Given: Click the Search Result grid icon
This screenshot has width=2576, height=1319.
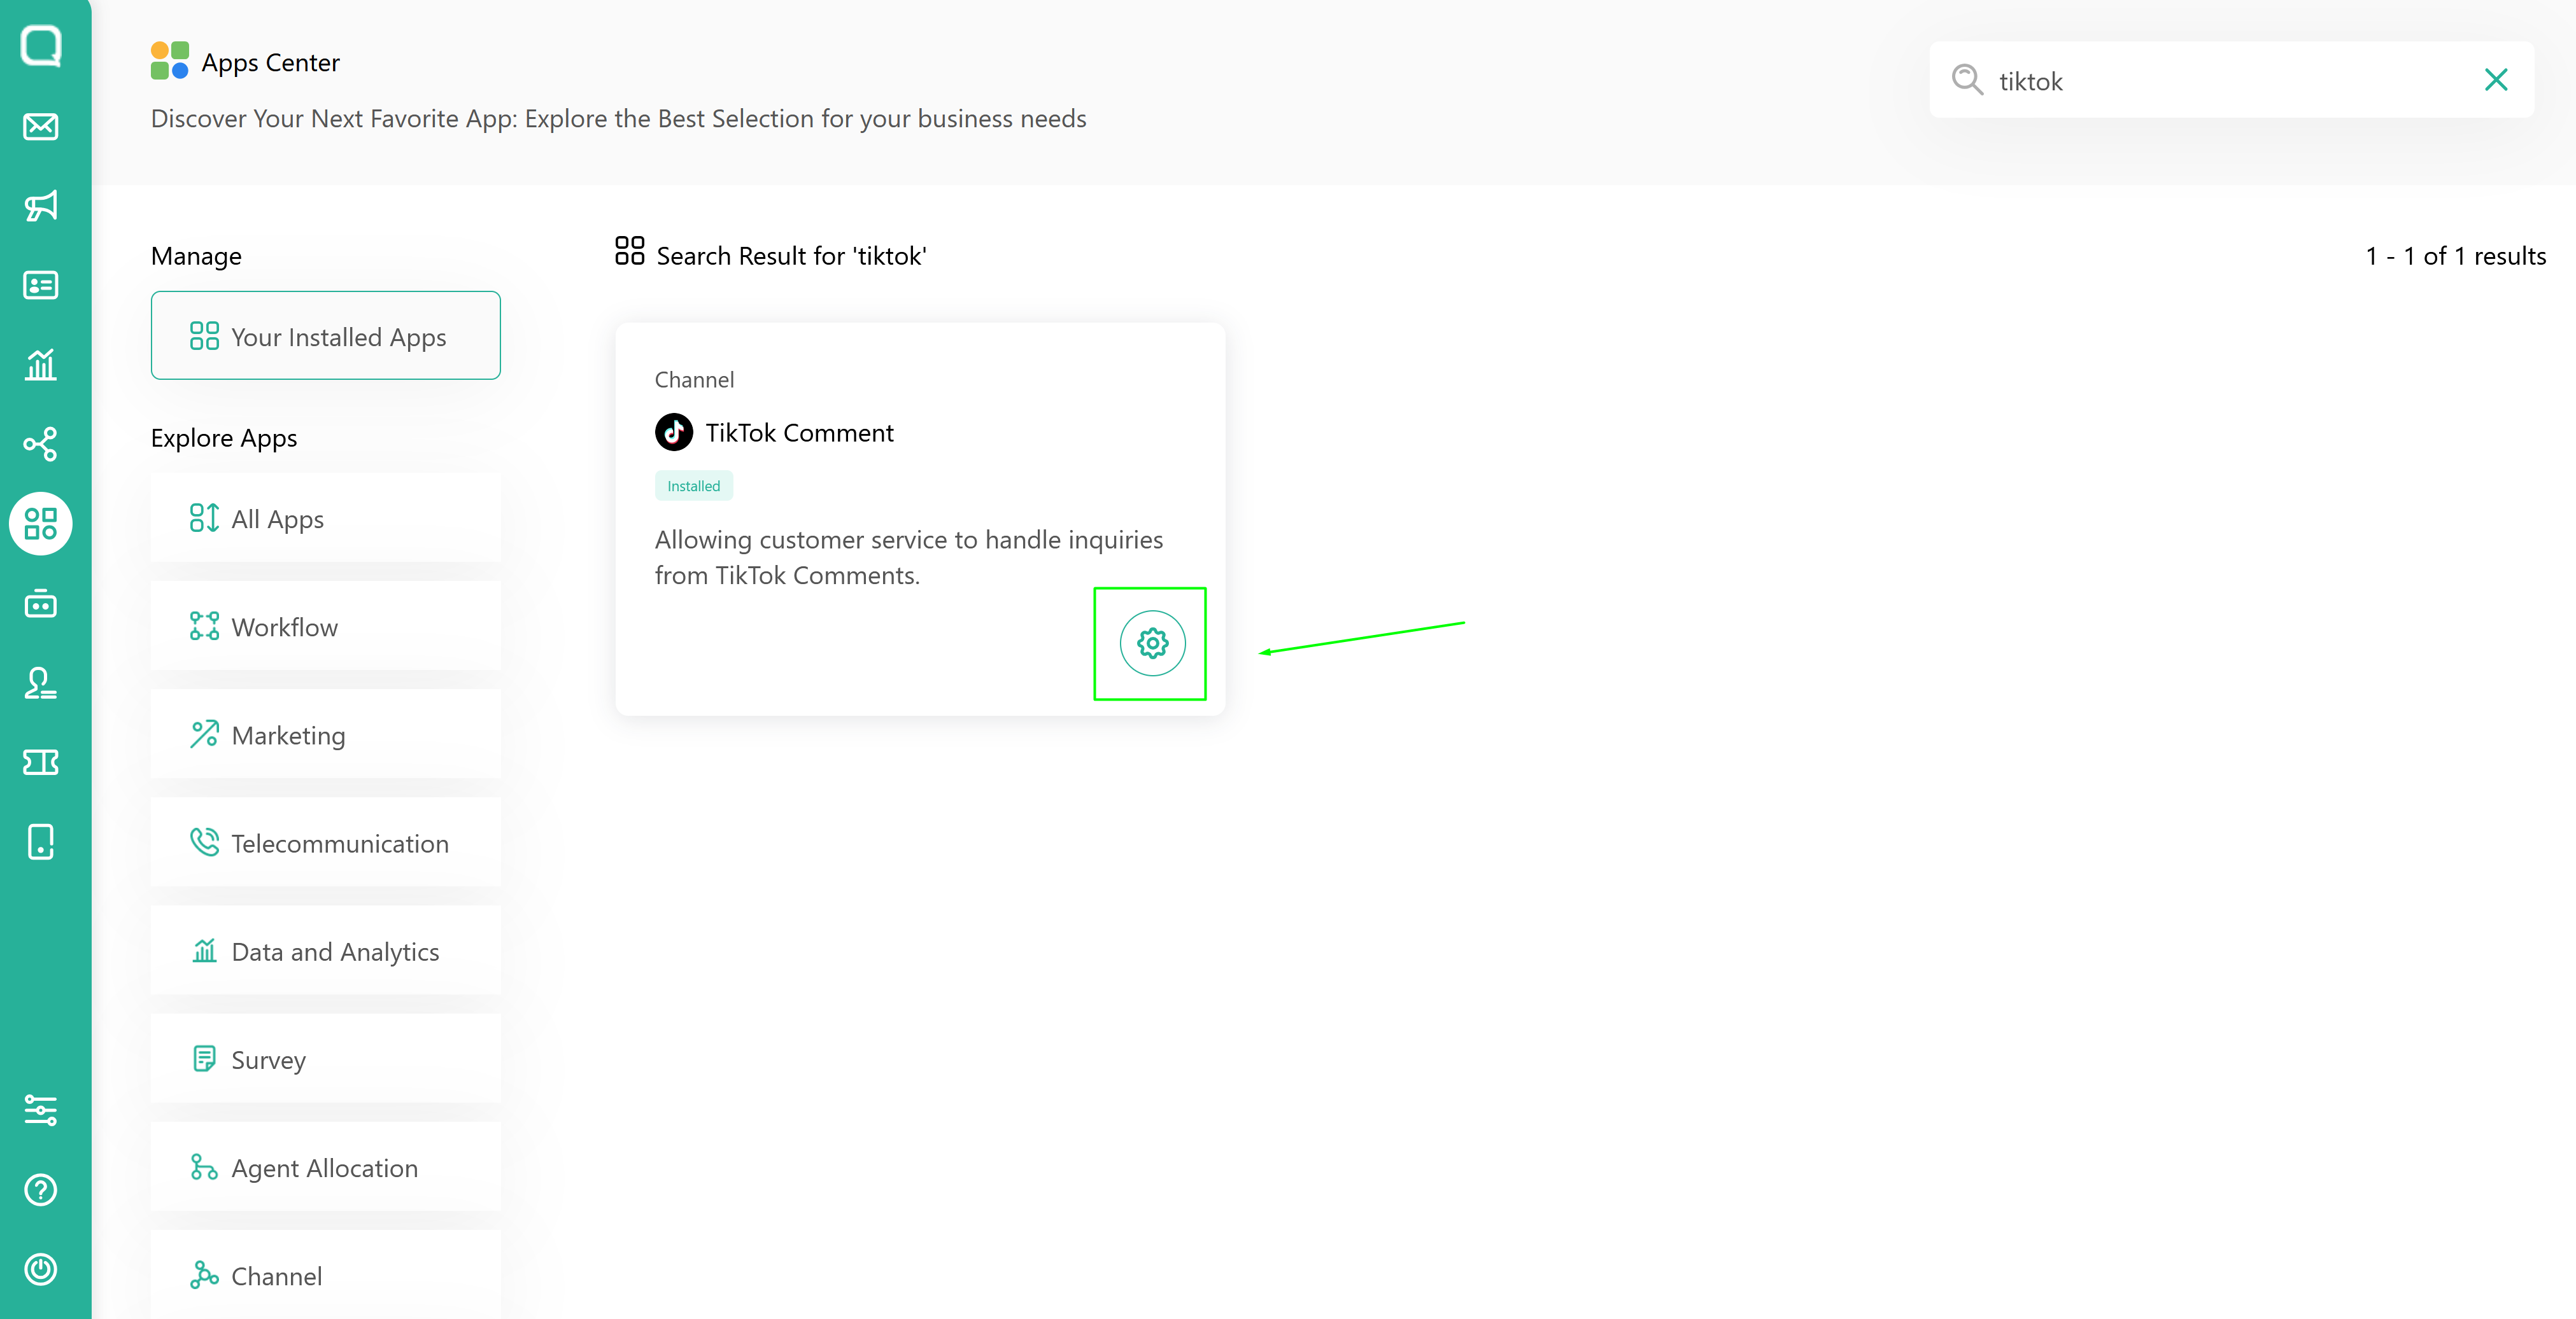Looking at the screenshot, I should pos(630,251).
